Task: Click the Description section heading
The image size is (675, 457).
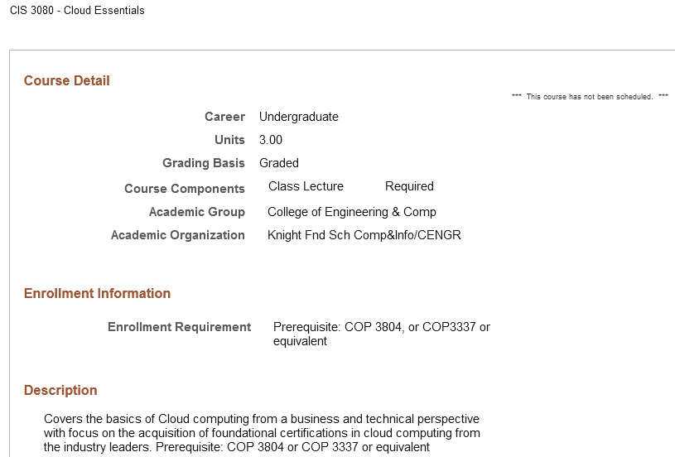Action: pyautogui.click(x=60, y=391)
